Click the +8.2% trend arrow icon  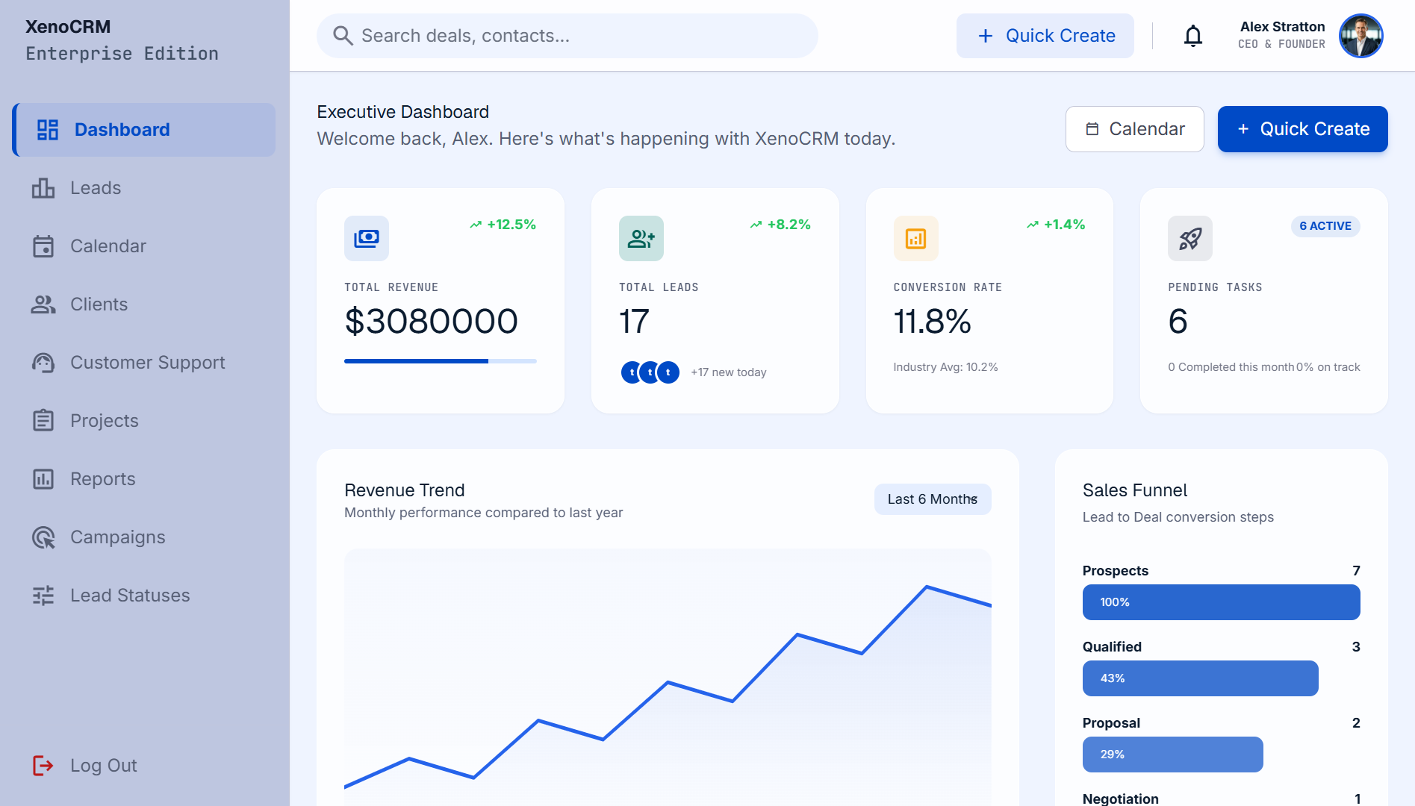pyautogui.click(x=756, y=225)
